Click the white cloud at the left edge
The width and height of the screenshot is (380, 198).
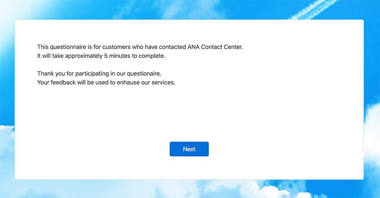coord(6,139)
